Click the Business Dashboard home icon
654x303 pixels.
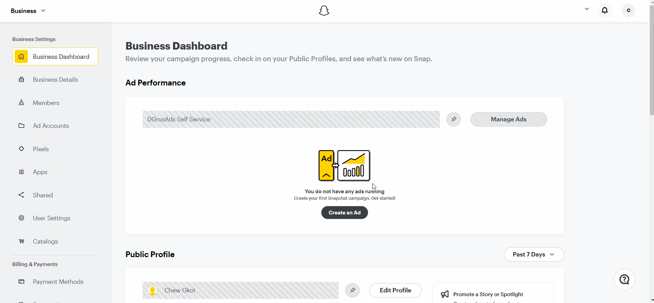[x=21, y=56]
